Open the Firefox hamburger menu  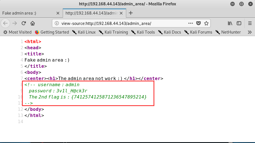(250, 23)
